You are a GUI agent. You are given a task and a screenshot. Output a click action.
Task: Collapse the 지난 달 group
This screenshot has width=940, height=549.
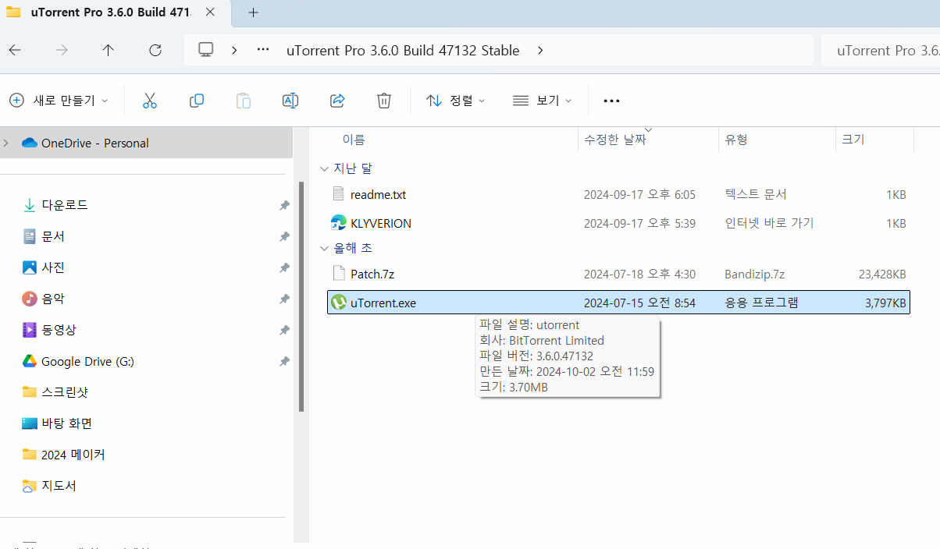[324, 168]
